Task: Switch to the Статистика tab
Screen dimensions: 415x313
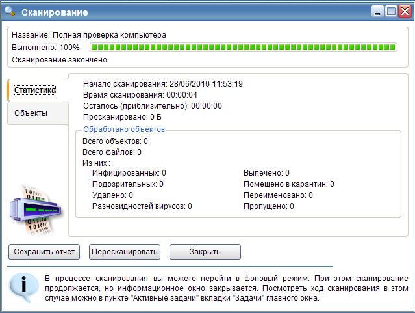Action: pyautogui.click(x=35, y=90)
